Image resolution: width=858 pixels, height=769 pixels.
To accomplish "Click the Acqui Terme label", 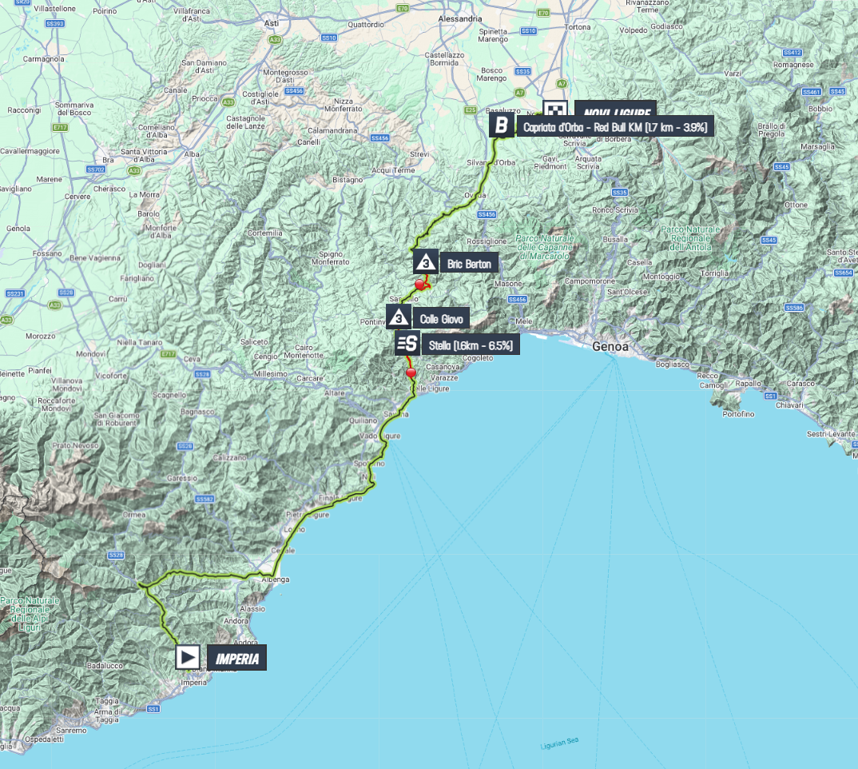I will tap(393, 170).
